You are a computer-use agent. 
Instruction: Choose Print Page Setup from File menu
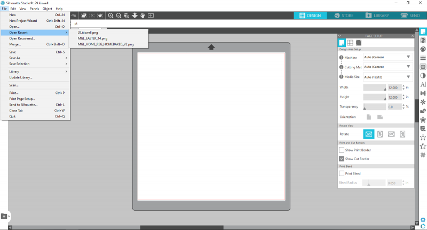tap(22, 99)
